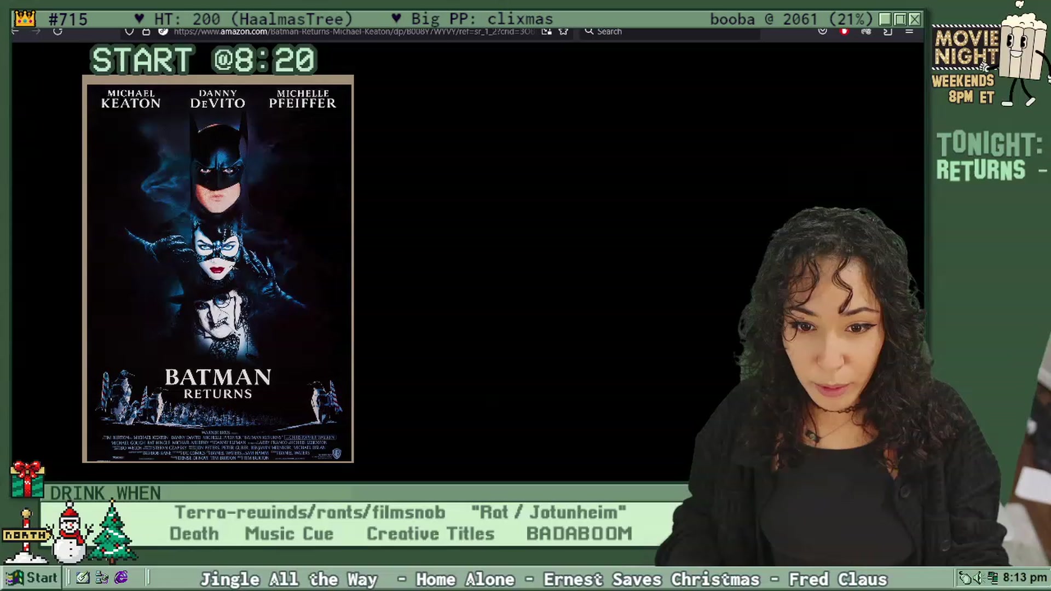Click the streamer webcam feed
The width and height of the screenshot is (1051, 591).
pos(832,386)
